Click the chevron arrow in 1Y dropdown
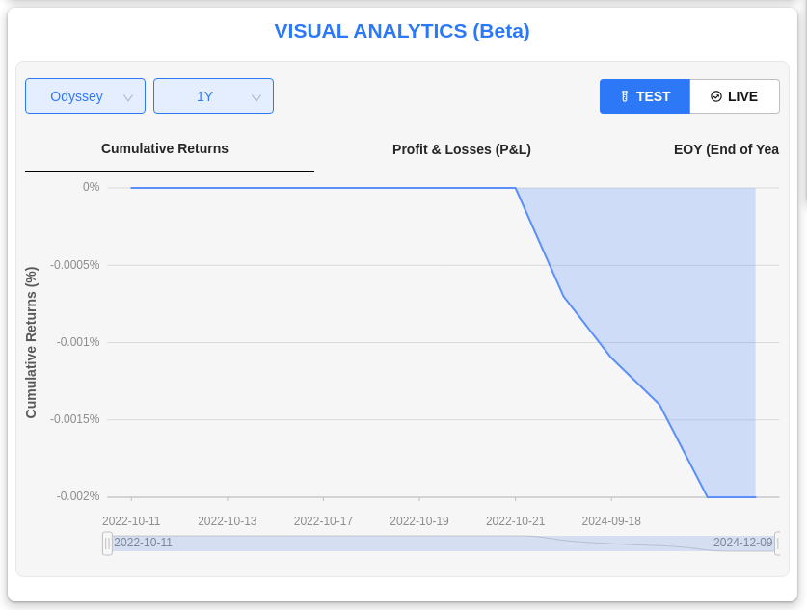This screenshot has width=807, height=610. coord(256,97)
